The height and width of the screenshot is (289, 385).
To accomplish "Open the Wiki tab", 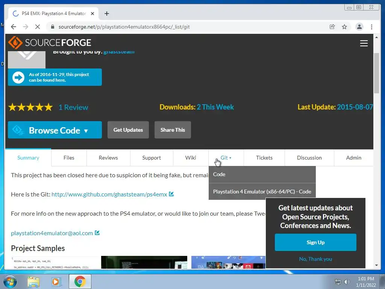I will 191,158.
